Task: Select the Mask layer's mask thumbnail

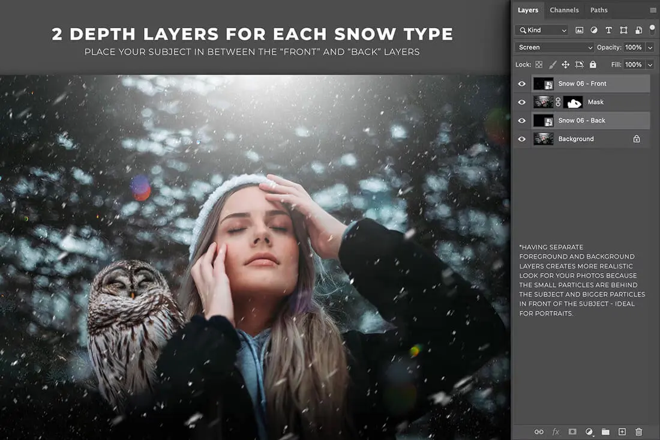Action: [x=573, y=102]
